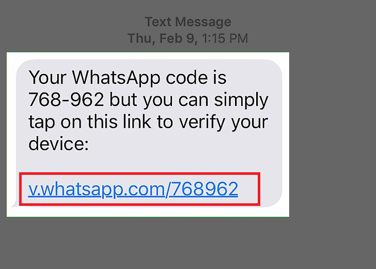Click the message bubble tail at its corner

[15, 205]
